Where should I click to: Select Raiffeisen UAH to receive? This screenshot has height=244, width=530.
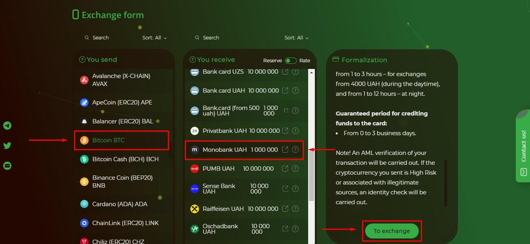point(246,209)
